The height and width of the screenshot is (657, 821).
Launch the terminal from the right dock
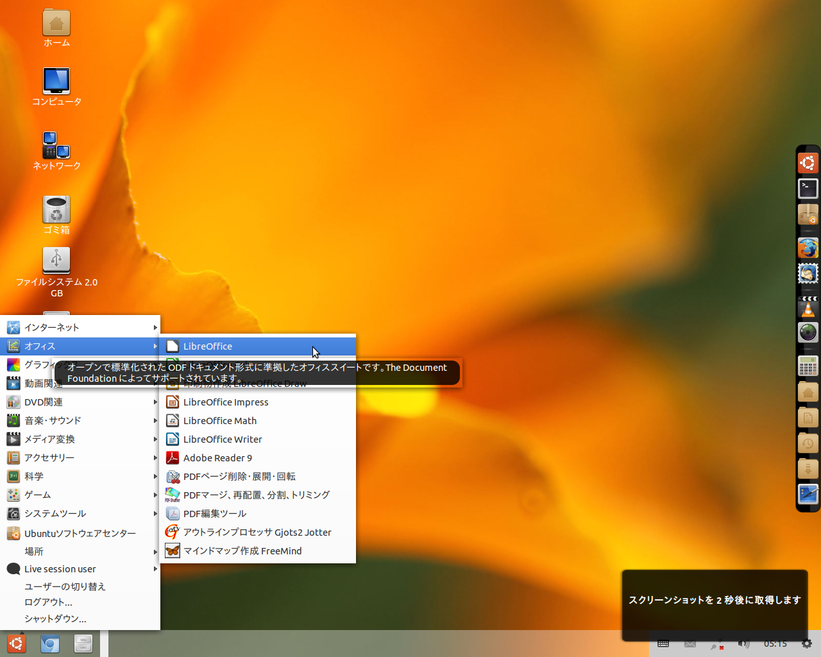(x=808, y=188)
